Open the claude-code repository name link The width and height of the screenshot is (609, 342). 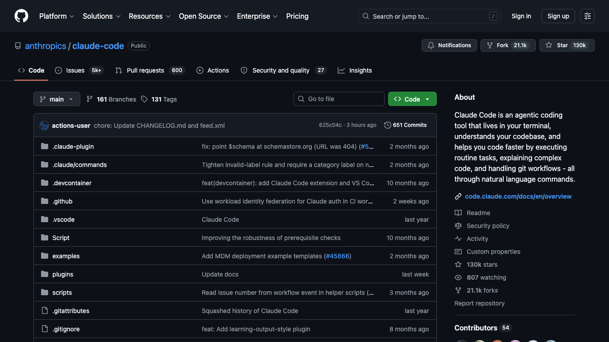click(x=98, y=46)
